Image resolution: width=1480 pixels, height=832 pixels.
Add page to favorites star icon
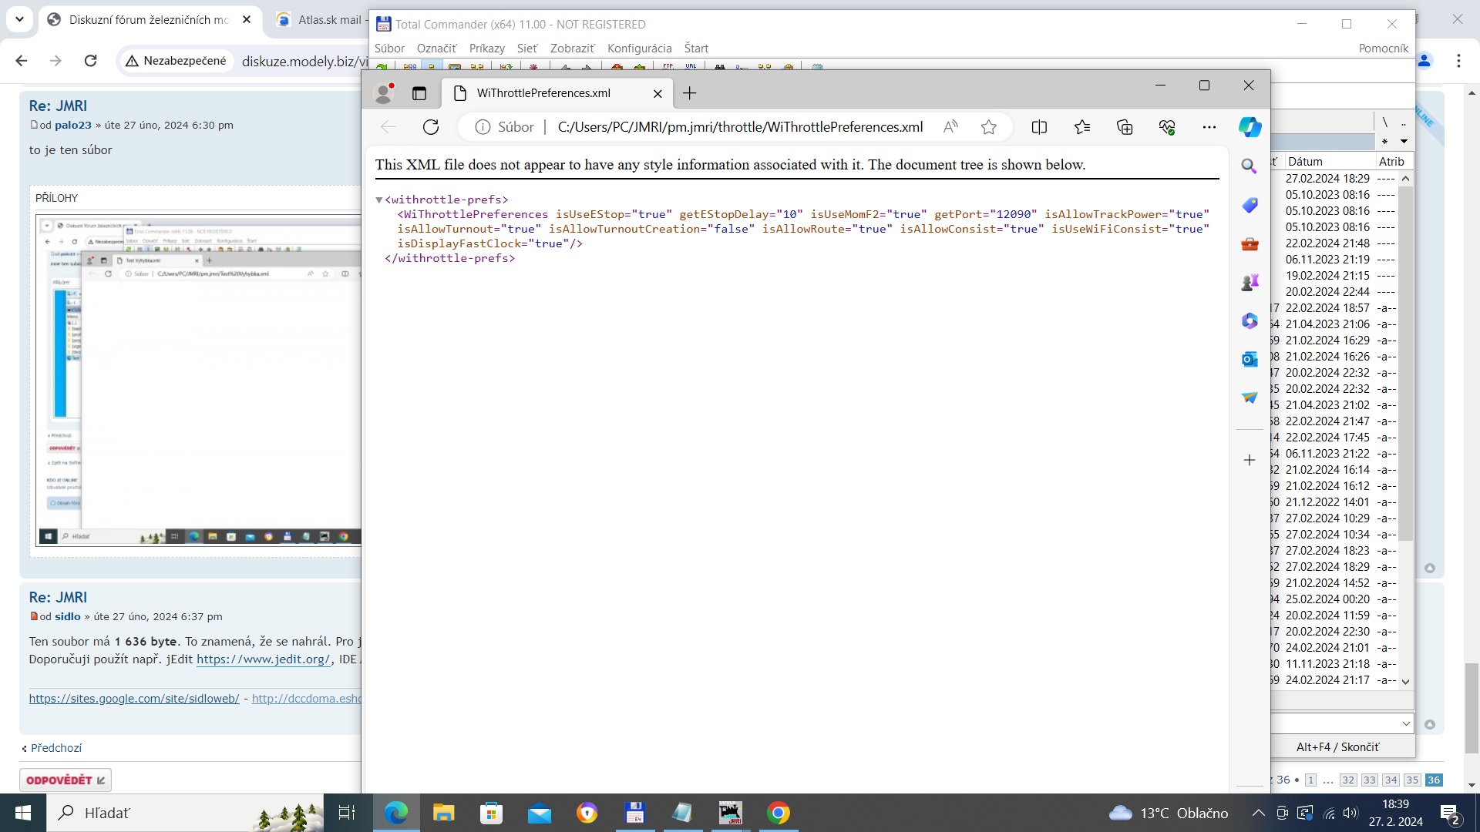989,127
